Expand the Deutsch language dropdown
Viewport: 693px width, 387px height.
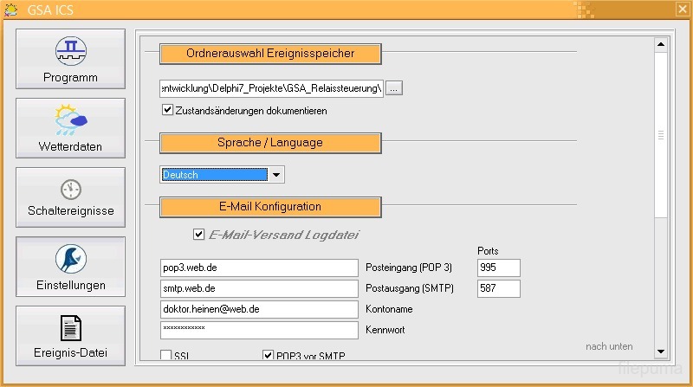coord(275,175)
